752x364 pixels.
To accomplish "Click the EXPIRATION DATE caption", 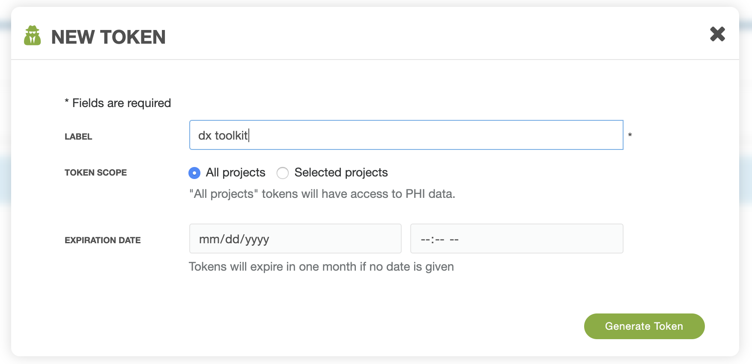I will (102, 240).
